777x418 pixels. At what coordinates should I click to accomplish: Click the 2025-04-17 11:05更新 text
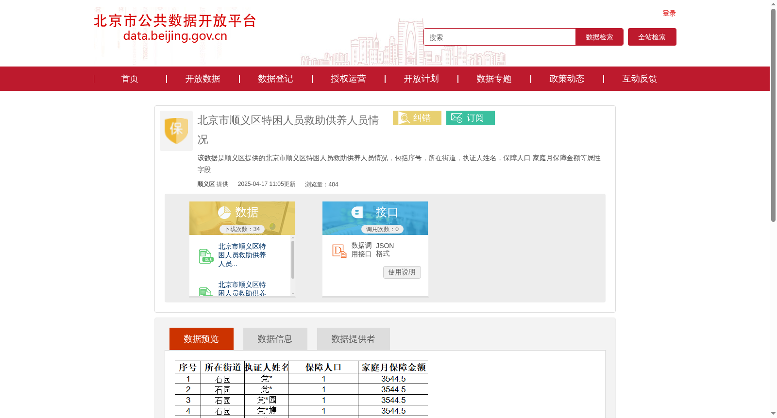coord(267,184)
